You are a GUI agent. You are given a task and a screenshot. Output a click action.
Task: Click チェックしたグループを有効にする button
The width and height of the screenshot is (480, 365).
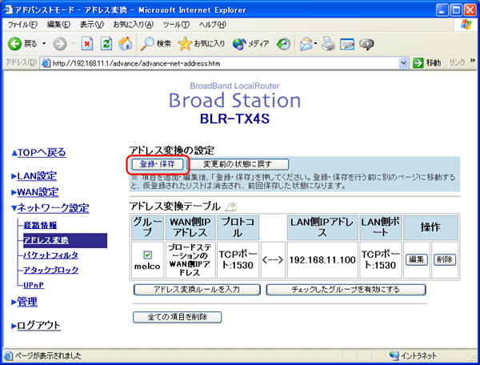click(x=346, y=290)
